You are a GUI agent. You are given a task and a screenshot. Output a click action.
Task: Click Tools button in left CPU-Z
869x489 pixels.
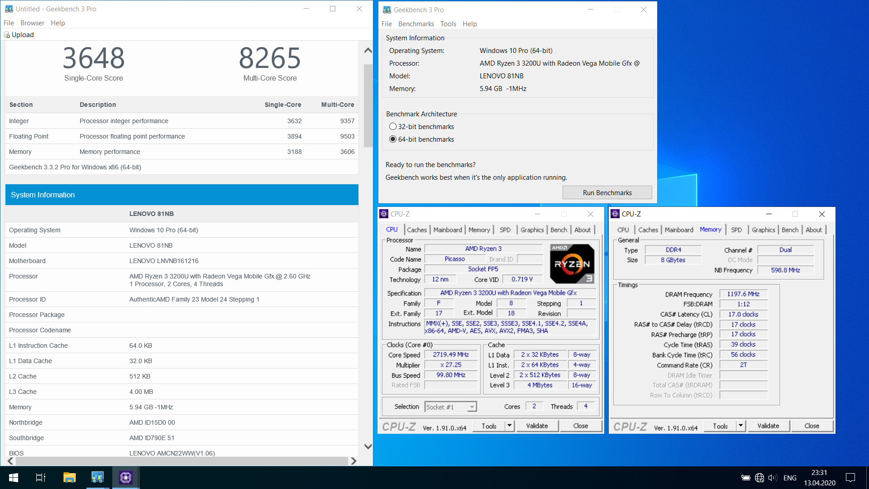(489, 426)
